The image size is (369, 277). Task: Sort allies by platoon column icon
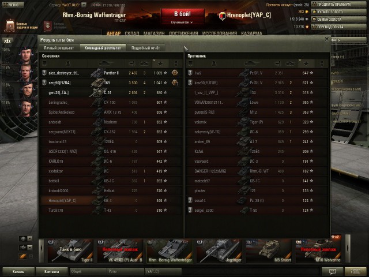coord(44,63)
